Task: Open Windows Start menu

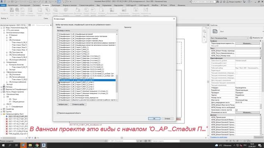Action: [3, 145]
